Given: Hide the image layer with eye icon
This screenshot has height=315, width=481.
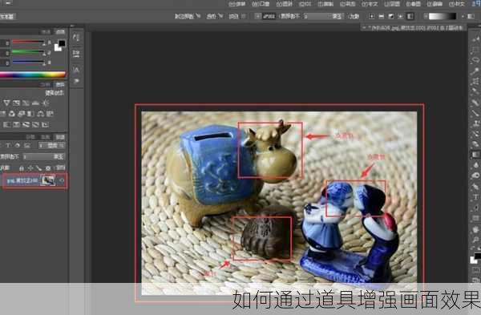Looking at the screenshot, I should (62, 180).
